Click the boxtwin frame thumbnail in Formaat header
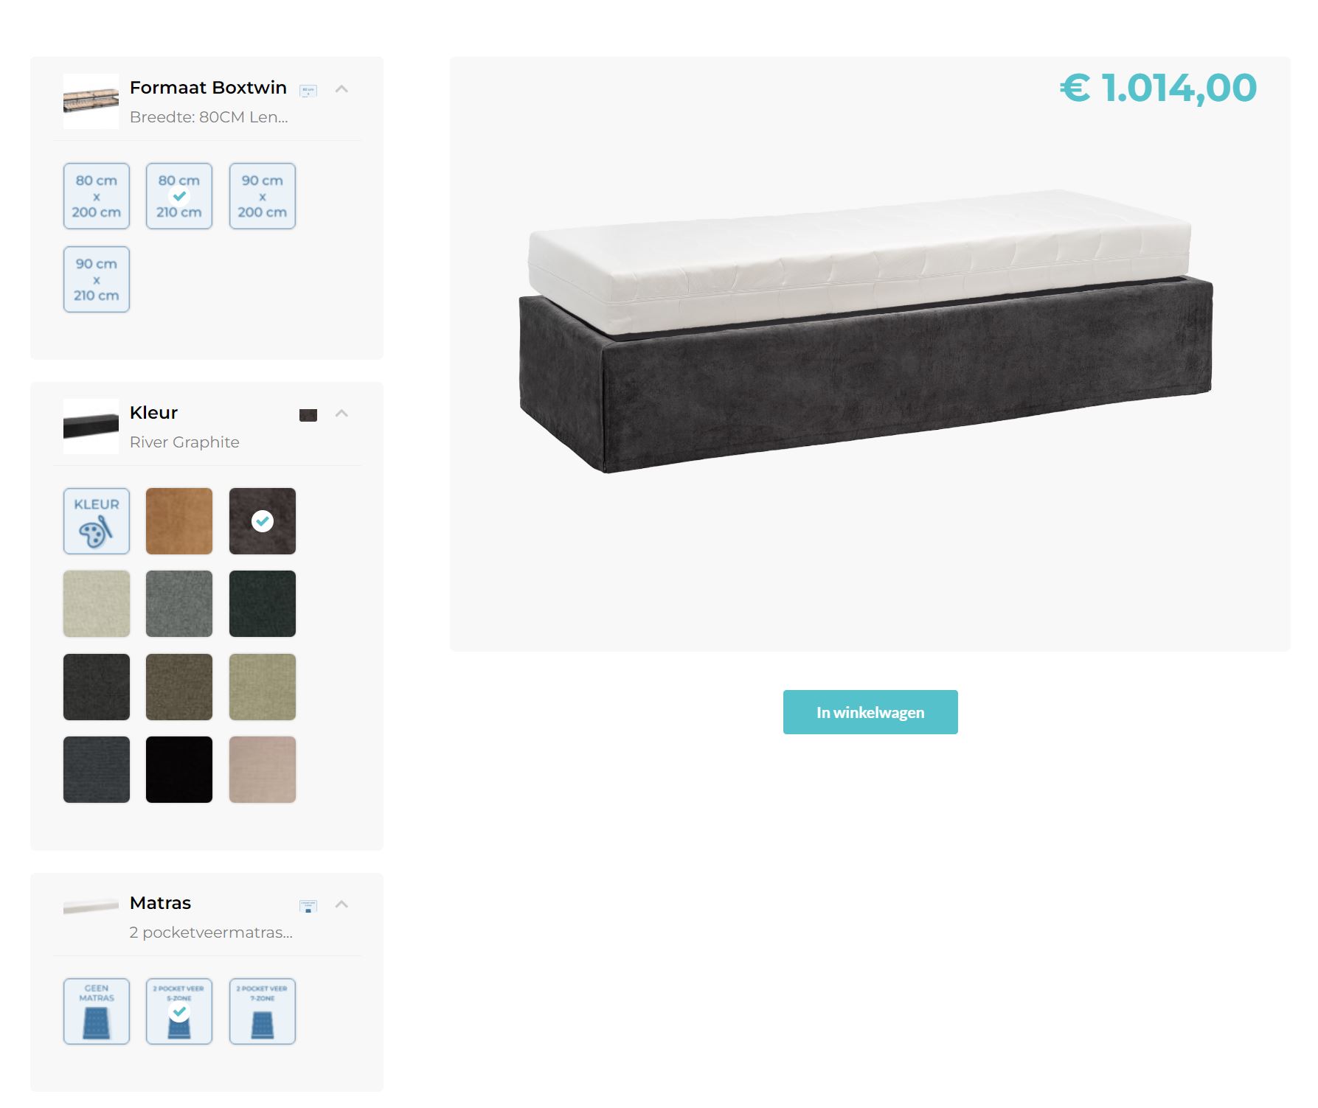Image resolution: width=1318 pixels, height=1108 pixels. pyautogui.click(x=91, y=102)
